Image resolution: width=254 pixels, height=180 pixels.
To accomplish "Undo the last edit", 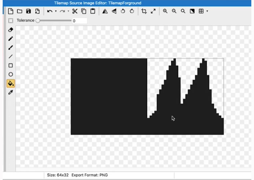I will [x=50, y=11].
